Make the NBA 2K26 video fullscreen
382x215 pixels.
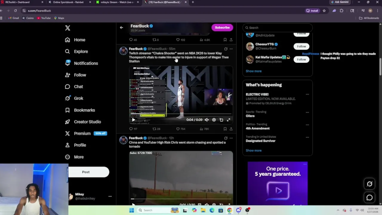(x=228, y=120)
